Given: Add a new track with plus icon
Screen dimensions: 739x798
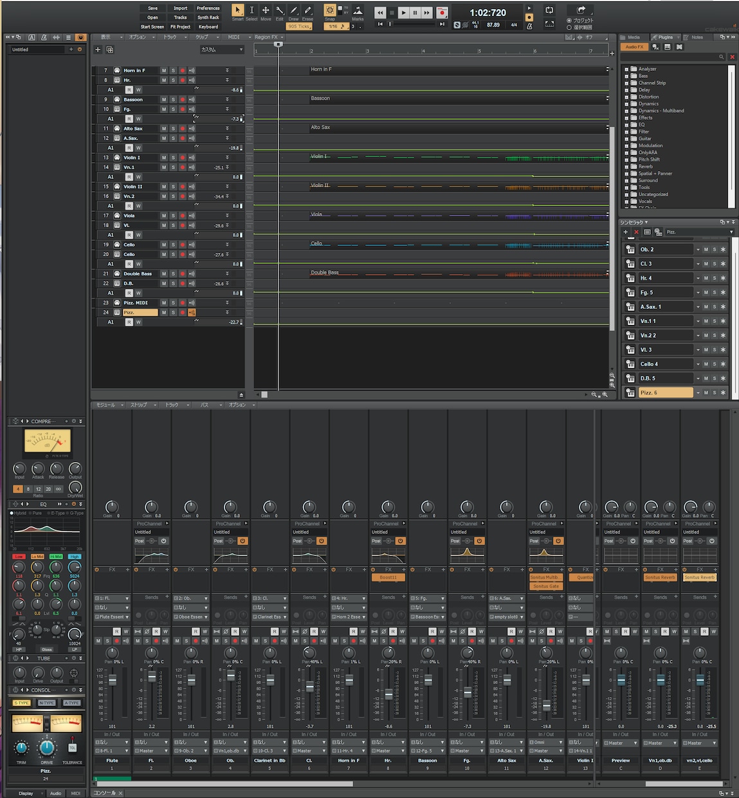Looking at the screenshot, I should pos(98,50).
